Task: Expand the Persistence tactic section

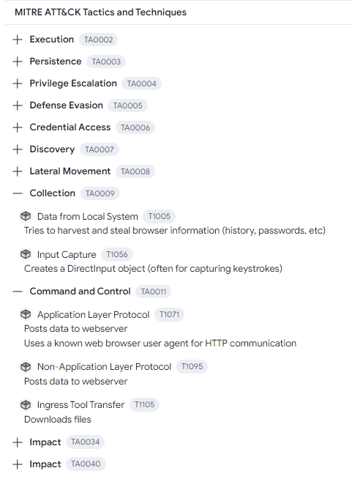Action: 18,62
